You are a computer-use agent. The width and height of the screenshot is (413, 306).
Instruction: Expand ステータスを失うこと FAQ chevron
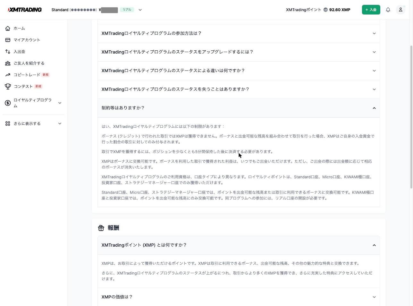pos(374,89)
